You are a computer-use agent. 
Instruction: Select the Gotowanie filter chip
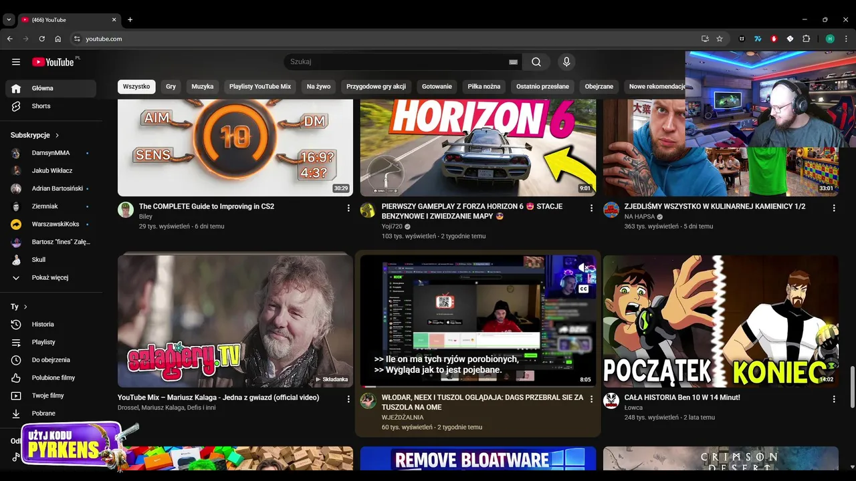click(x=437, y=87)
